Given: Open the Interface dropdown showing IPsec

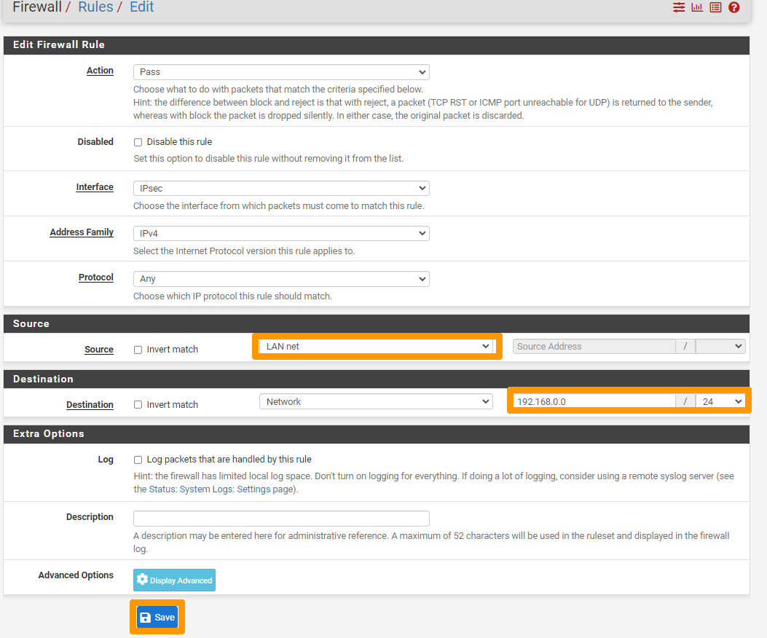Looking at the screenshot, I should click(281, 189).
